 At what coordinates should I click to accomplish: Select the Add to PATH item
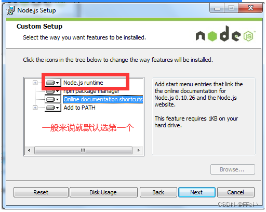pyautogui.click(x=79, y=108)
